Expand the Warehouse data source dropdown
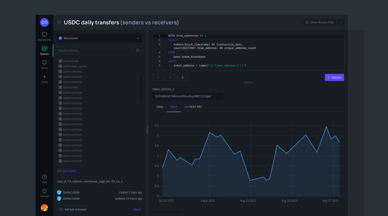This screenshot has width=388, height=216. click(x=99, y=38)
